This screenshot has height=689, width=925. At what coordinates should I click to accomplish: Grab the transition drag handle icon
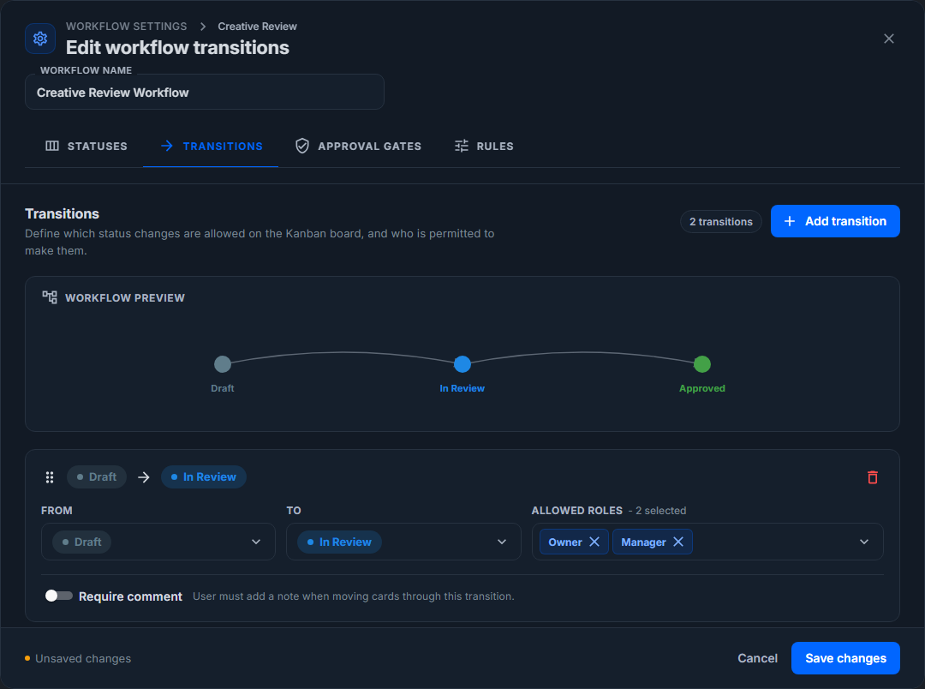click(x=50, y=477)
